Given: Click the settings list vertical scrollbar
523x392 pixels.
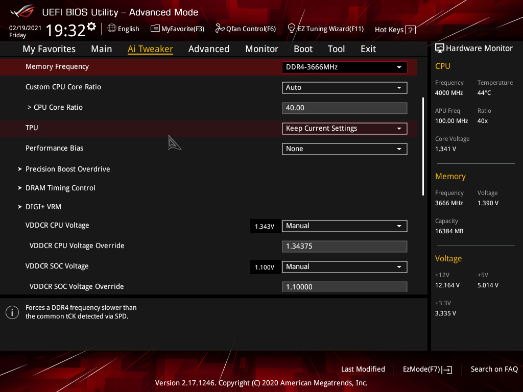Looking at the screenshot, I should click(x=423, y=146).
